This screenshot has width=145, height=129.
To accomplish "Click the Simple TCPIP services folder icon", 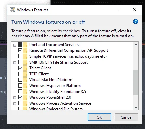I will [x=25, y=56].
